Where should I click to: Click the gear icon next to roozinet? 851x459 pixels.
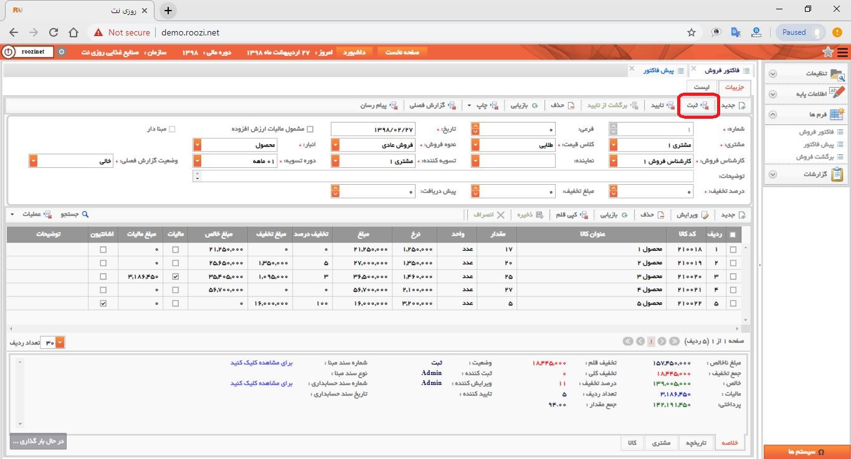click(x=61, y=52)
